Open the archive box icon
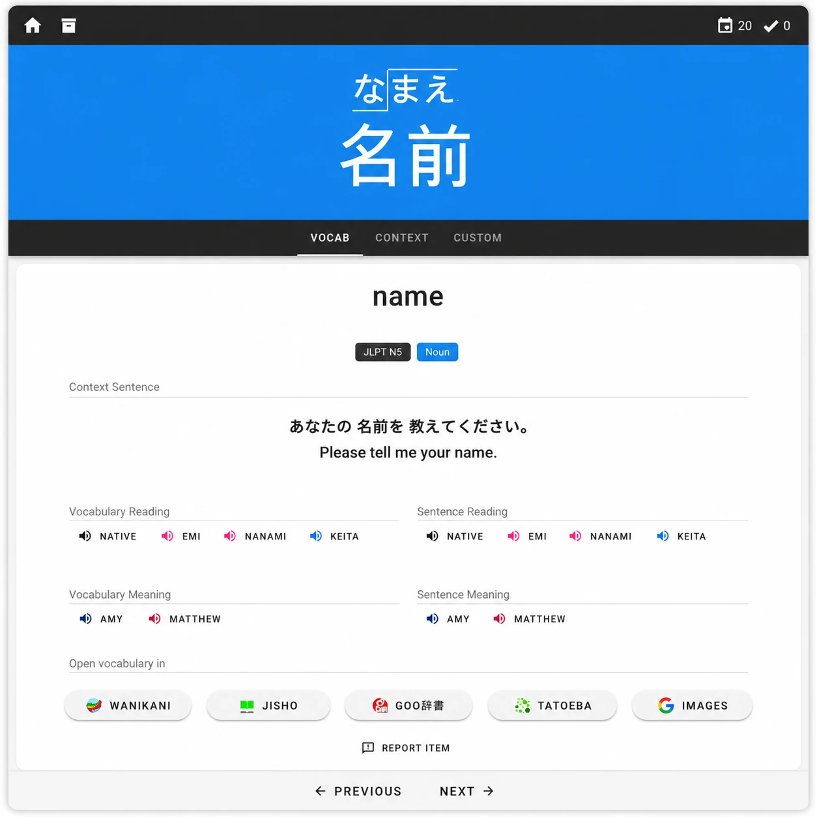The width and height of the screenshot is (817, 817). click(x=68, y=25)
